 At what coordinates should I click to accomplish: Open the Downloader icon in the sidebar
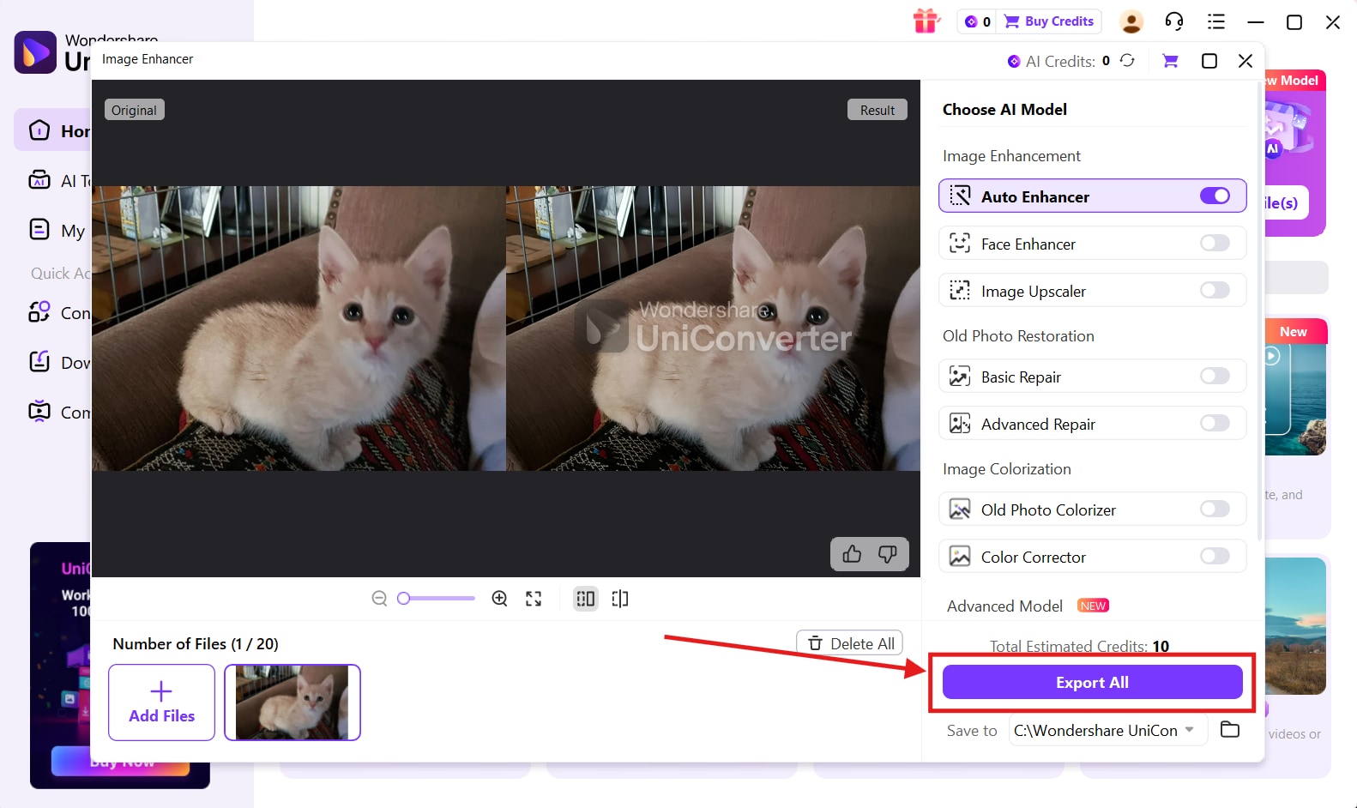(x=39, y=362)
